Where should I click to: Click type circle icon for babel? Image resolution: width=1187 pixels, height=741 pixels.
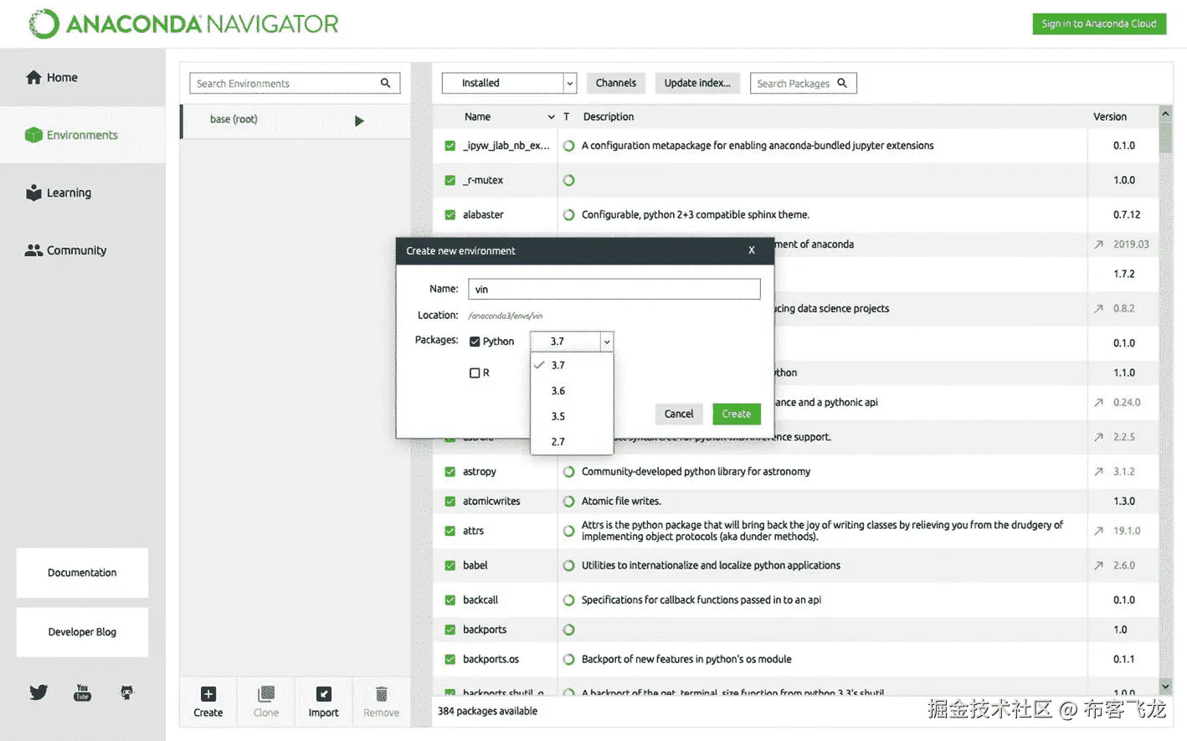[569, 565]
